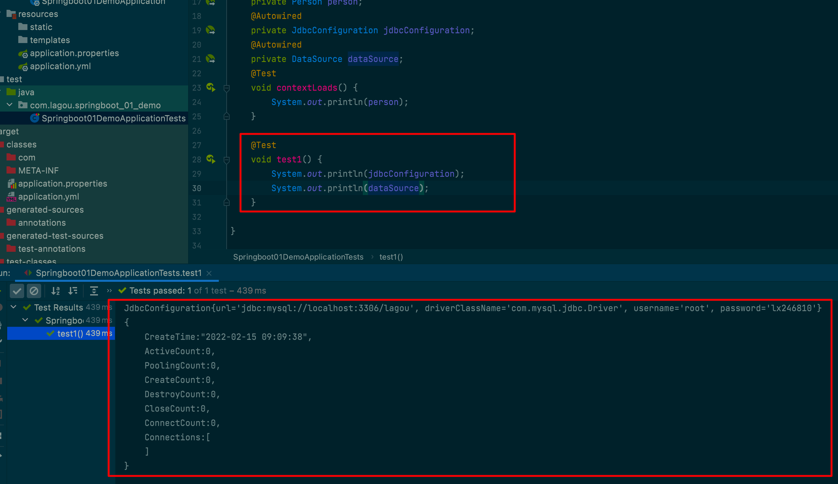The width and height of the screenshot is (838, 484).
Task: Collapse the Springboot test class node
Action: tap(25, 320)
